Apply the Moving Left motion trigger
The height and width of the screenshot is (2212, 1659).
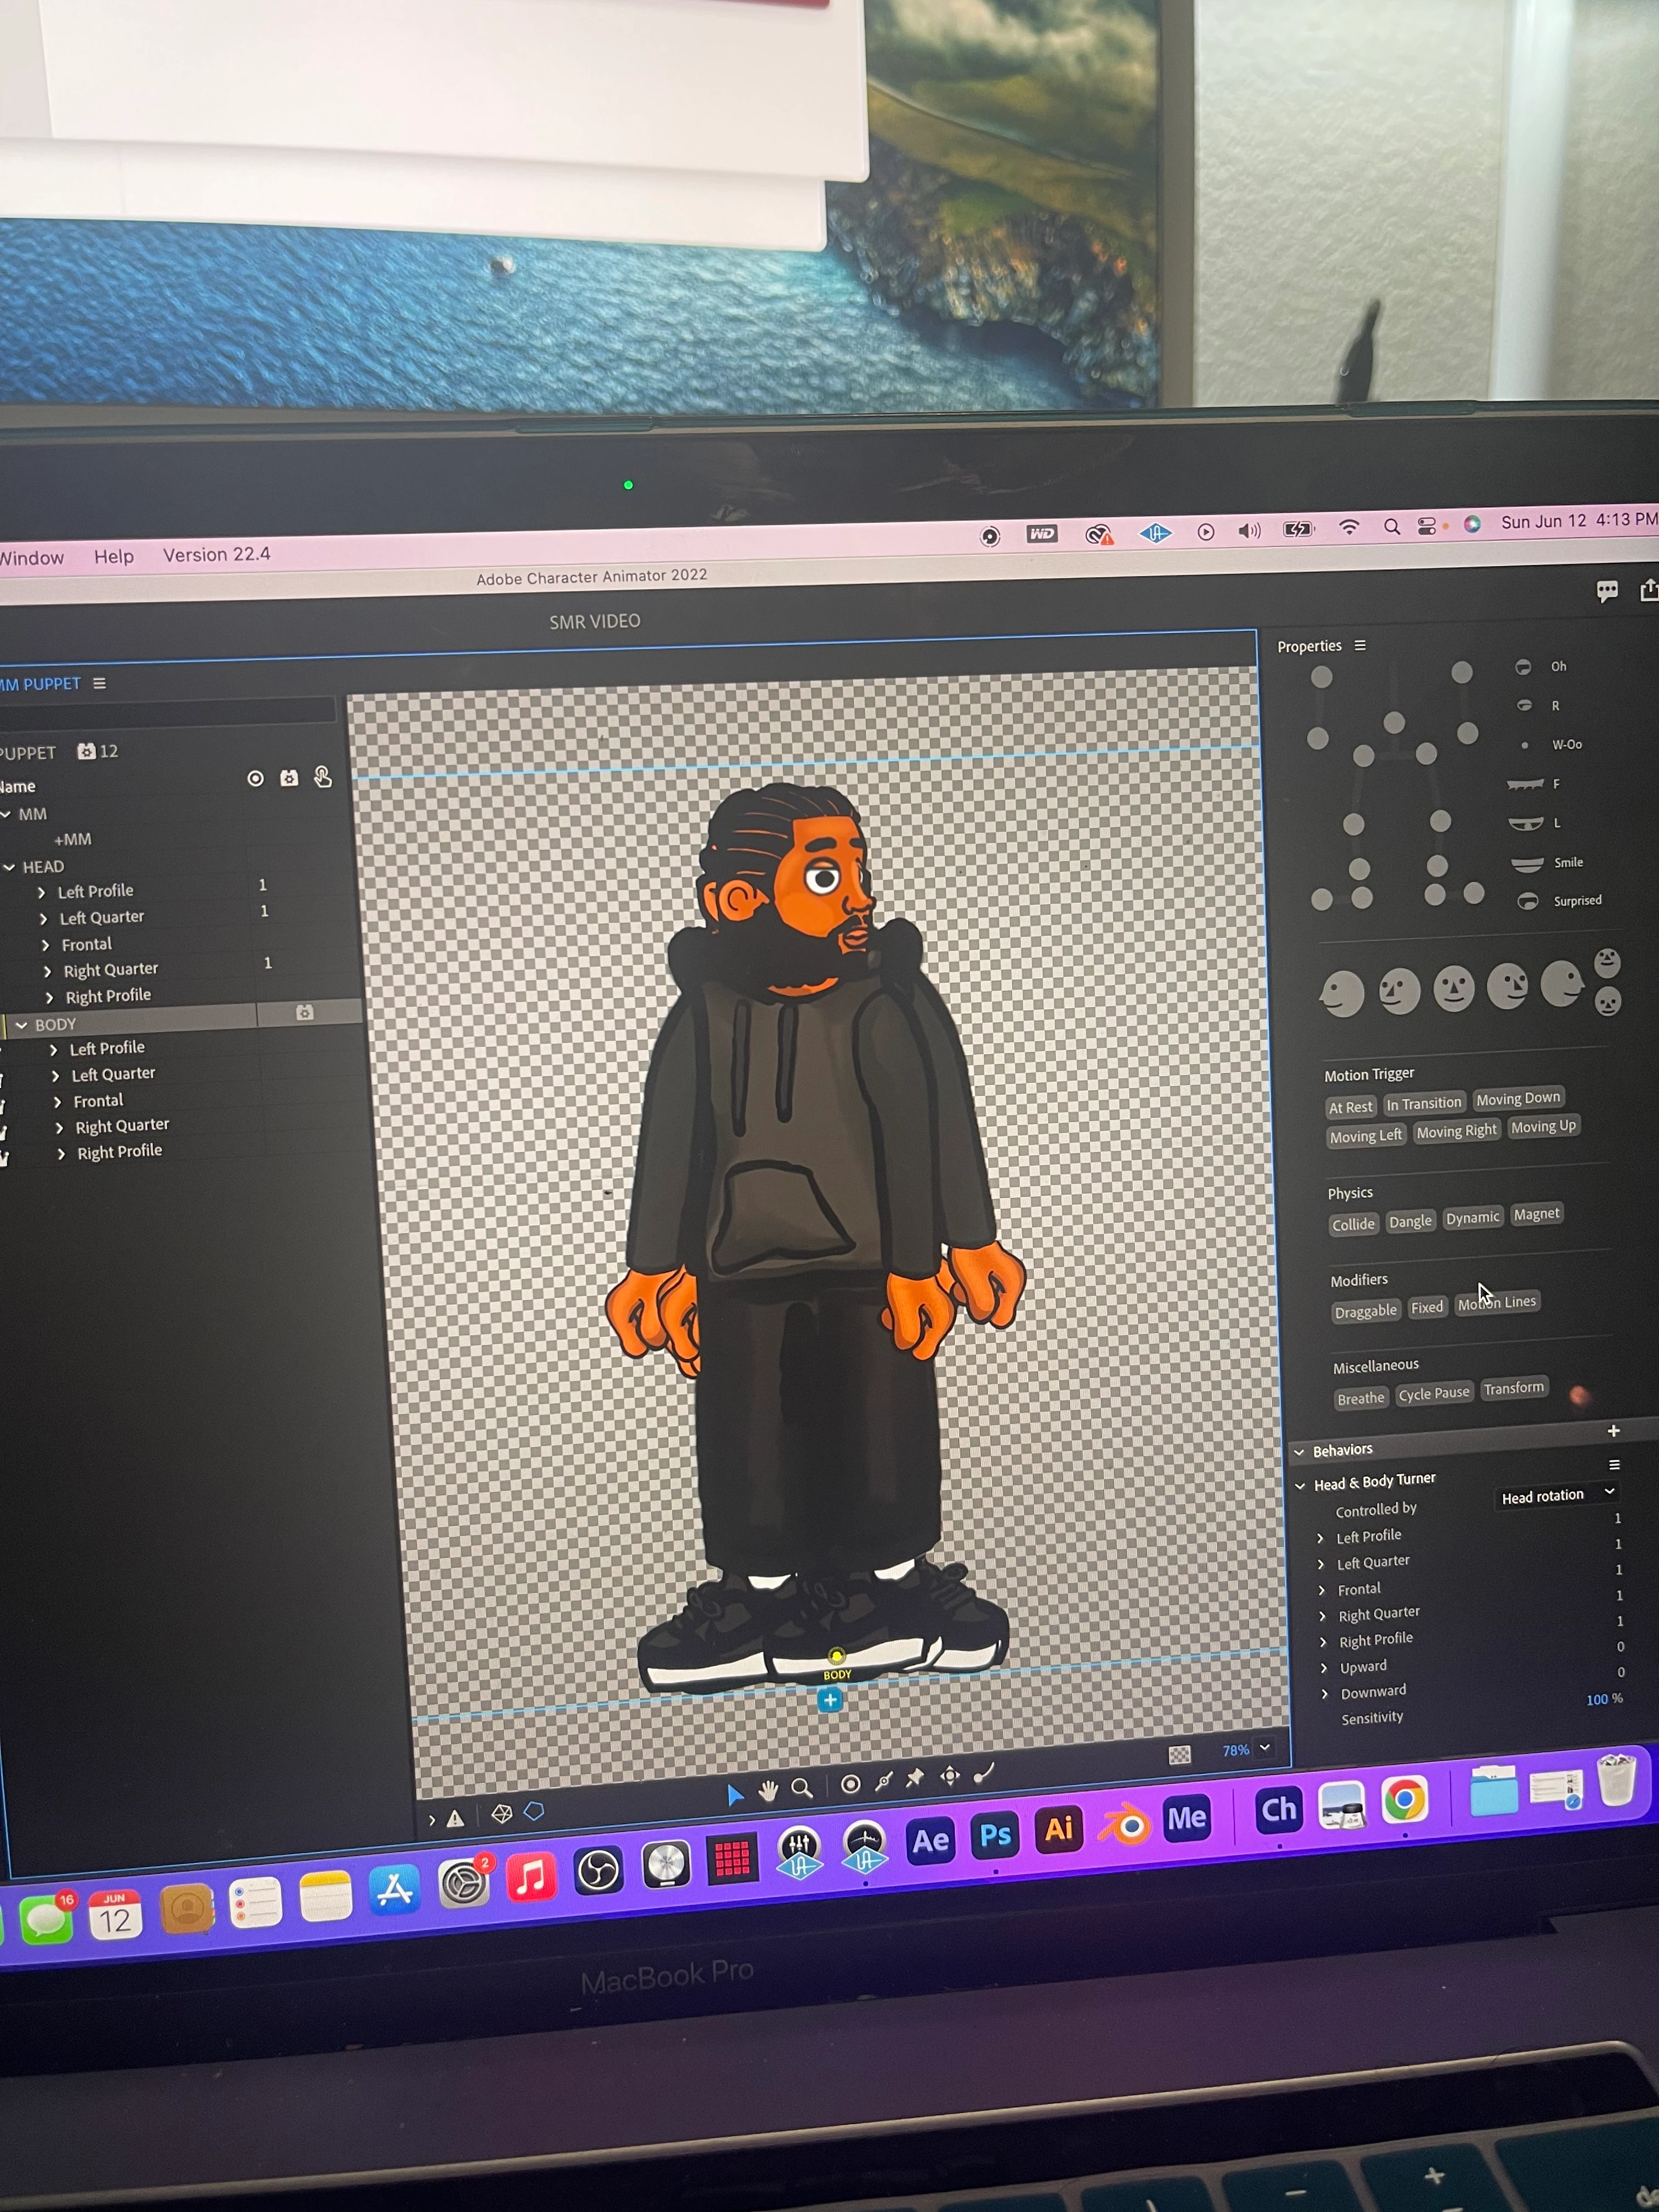[x=1365, y=1136]
